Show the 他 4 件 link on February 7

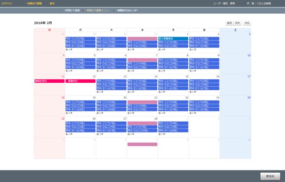pyautogui.click(x=131, y=71)
